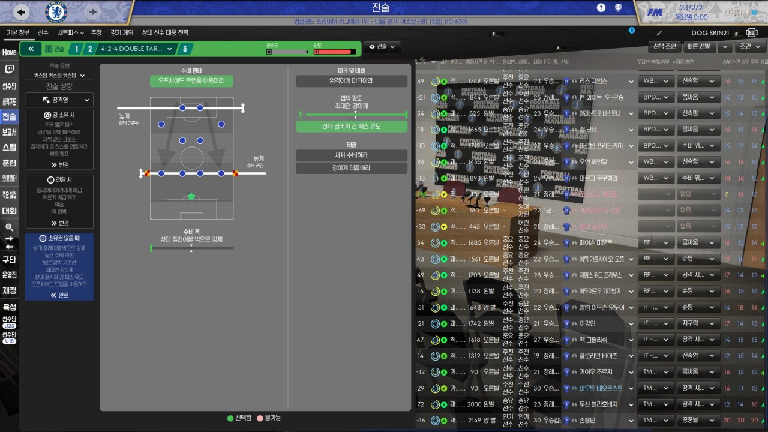Click the 친숙도 familiarity bar
The width and height of the screenshot is (768, 432).
(x=287, y=52)
